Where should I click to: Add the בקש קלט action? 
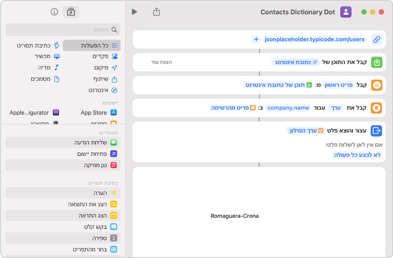63,227
